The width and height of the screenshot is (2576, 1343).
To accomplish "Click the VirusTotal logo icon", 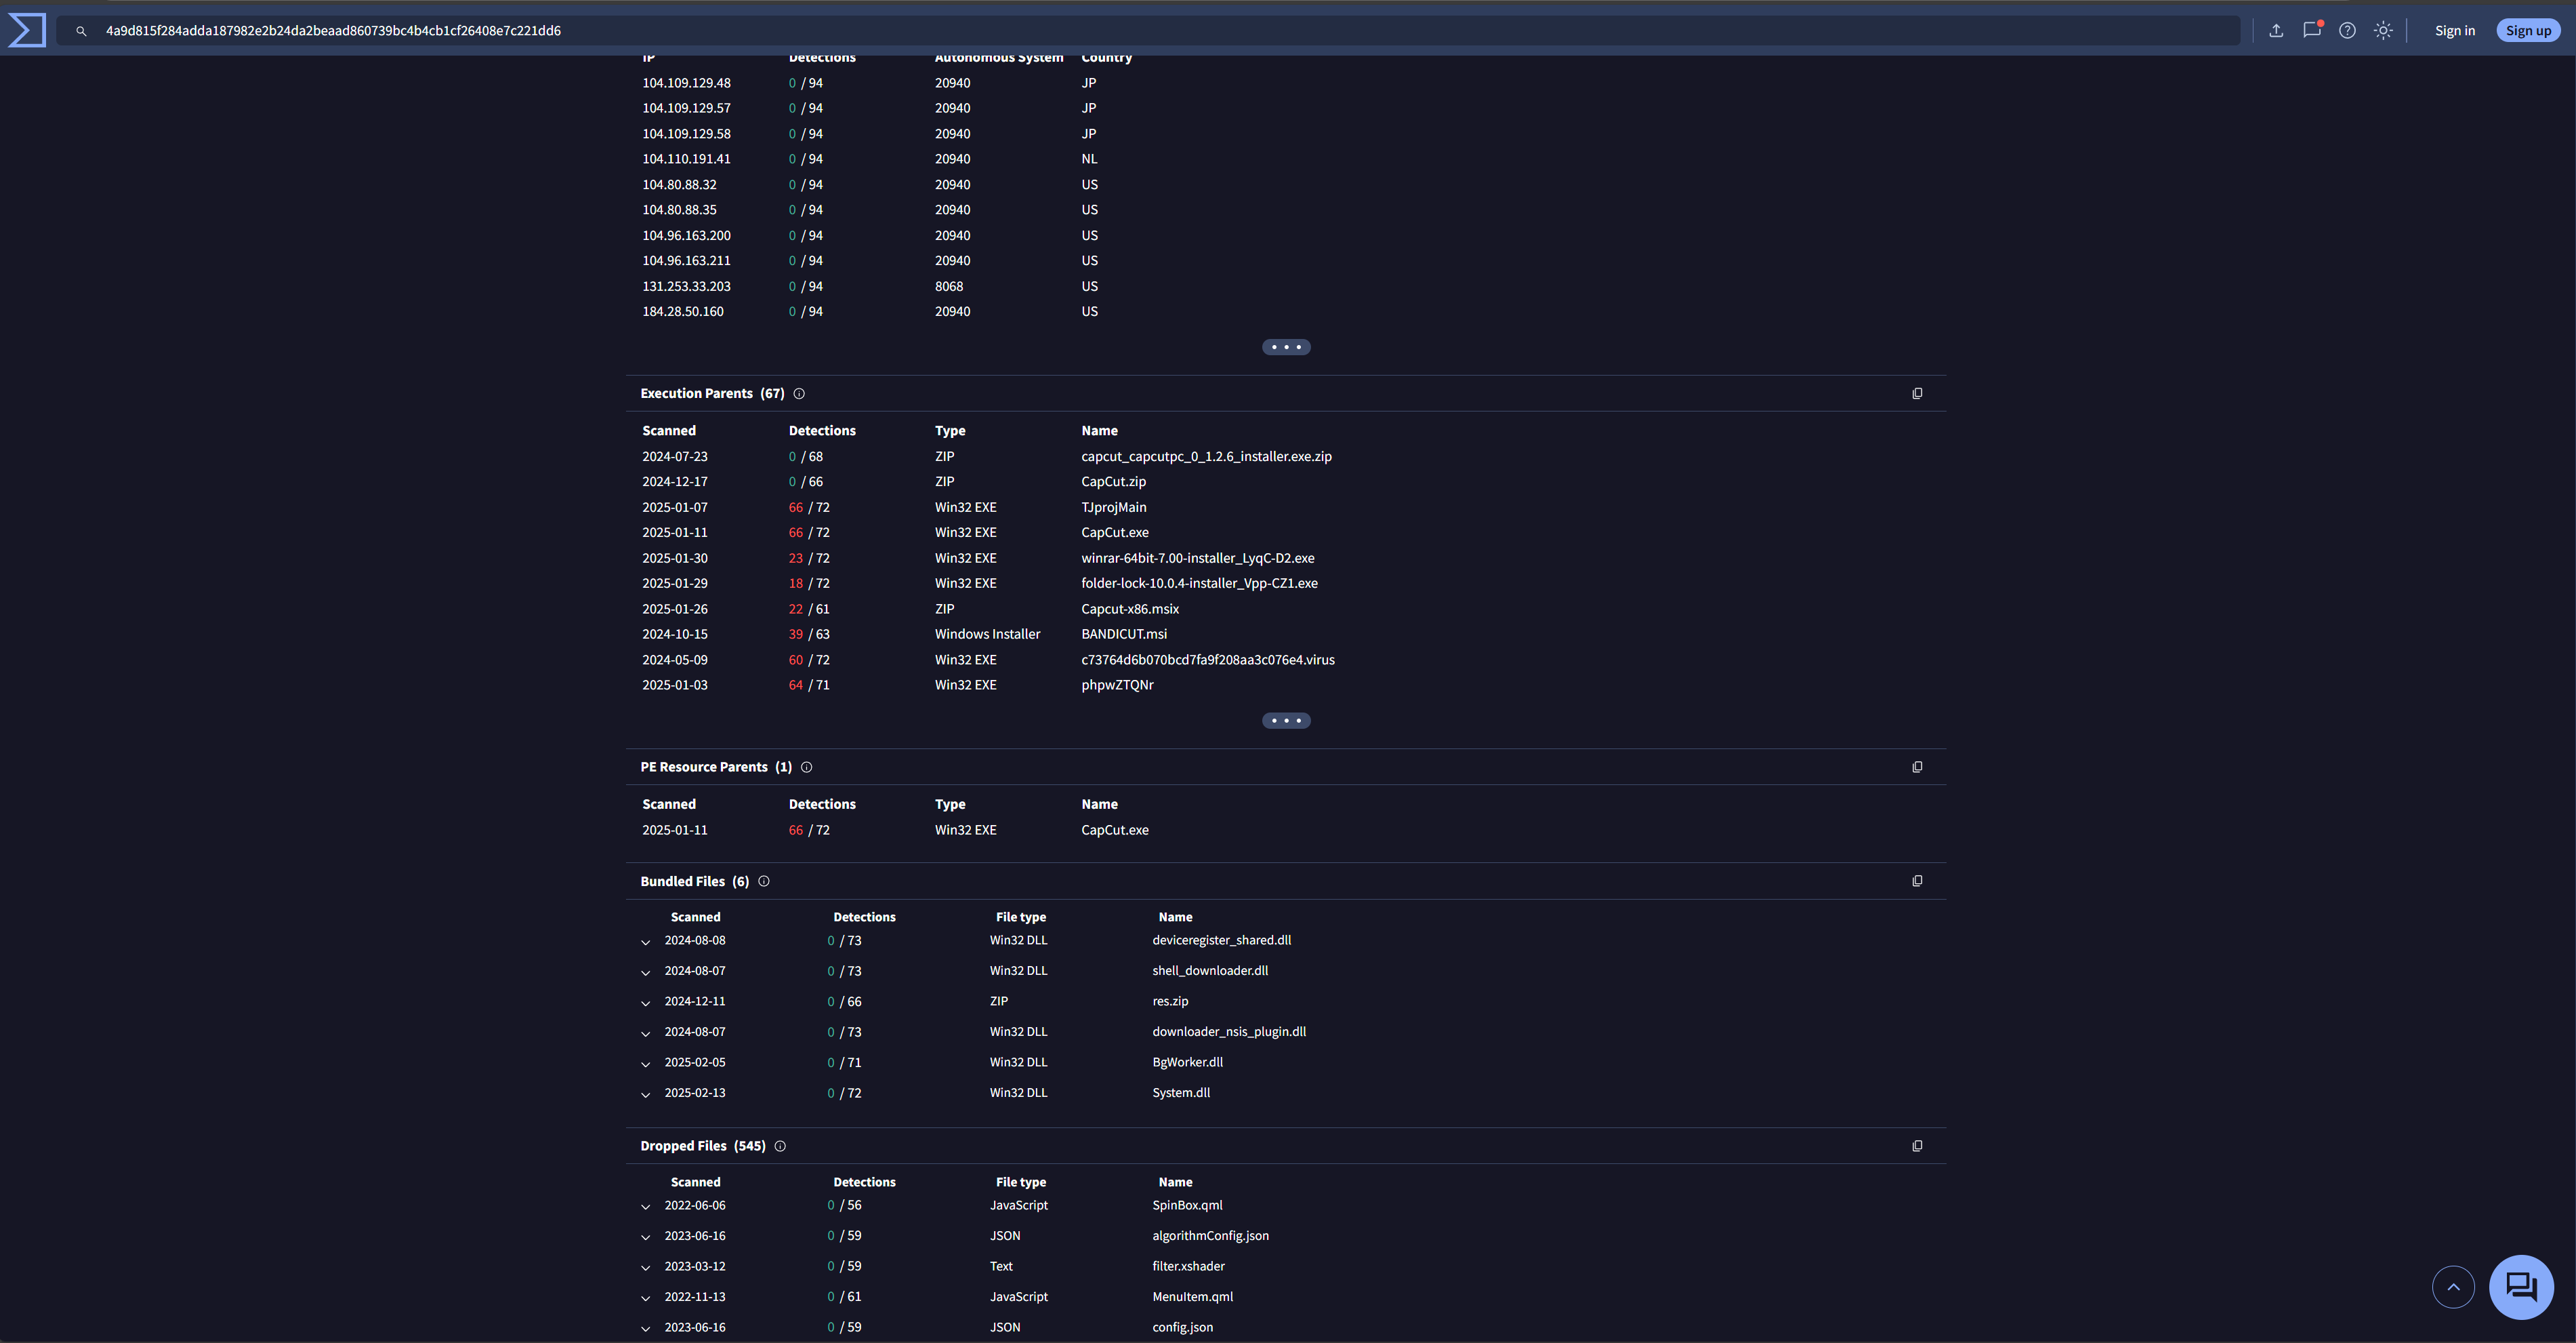I will click(27, 30).
